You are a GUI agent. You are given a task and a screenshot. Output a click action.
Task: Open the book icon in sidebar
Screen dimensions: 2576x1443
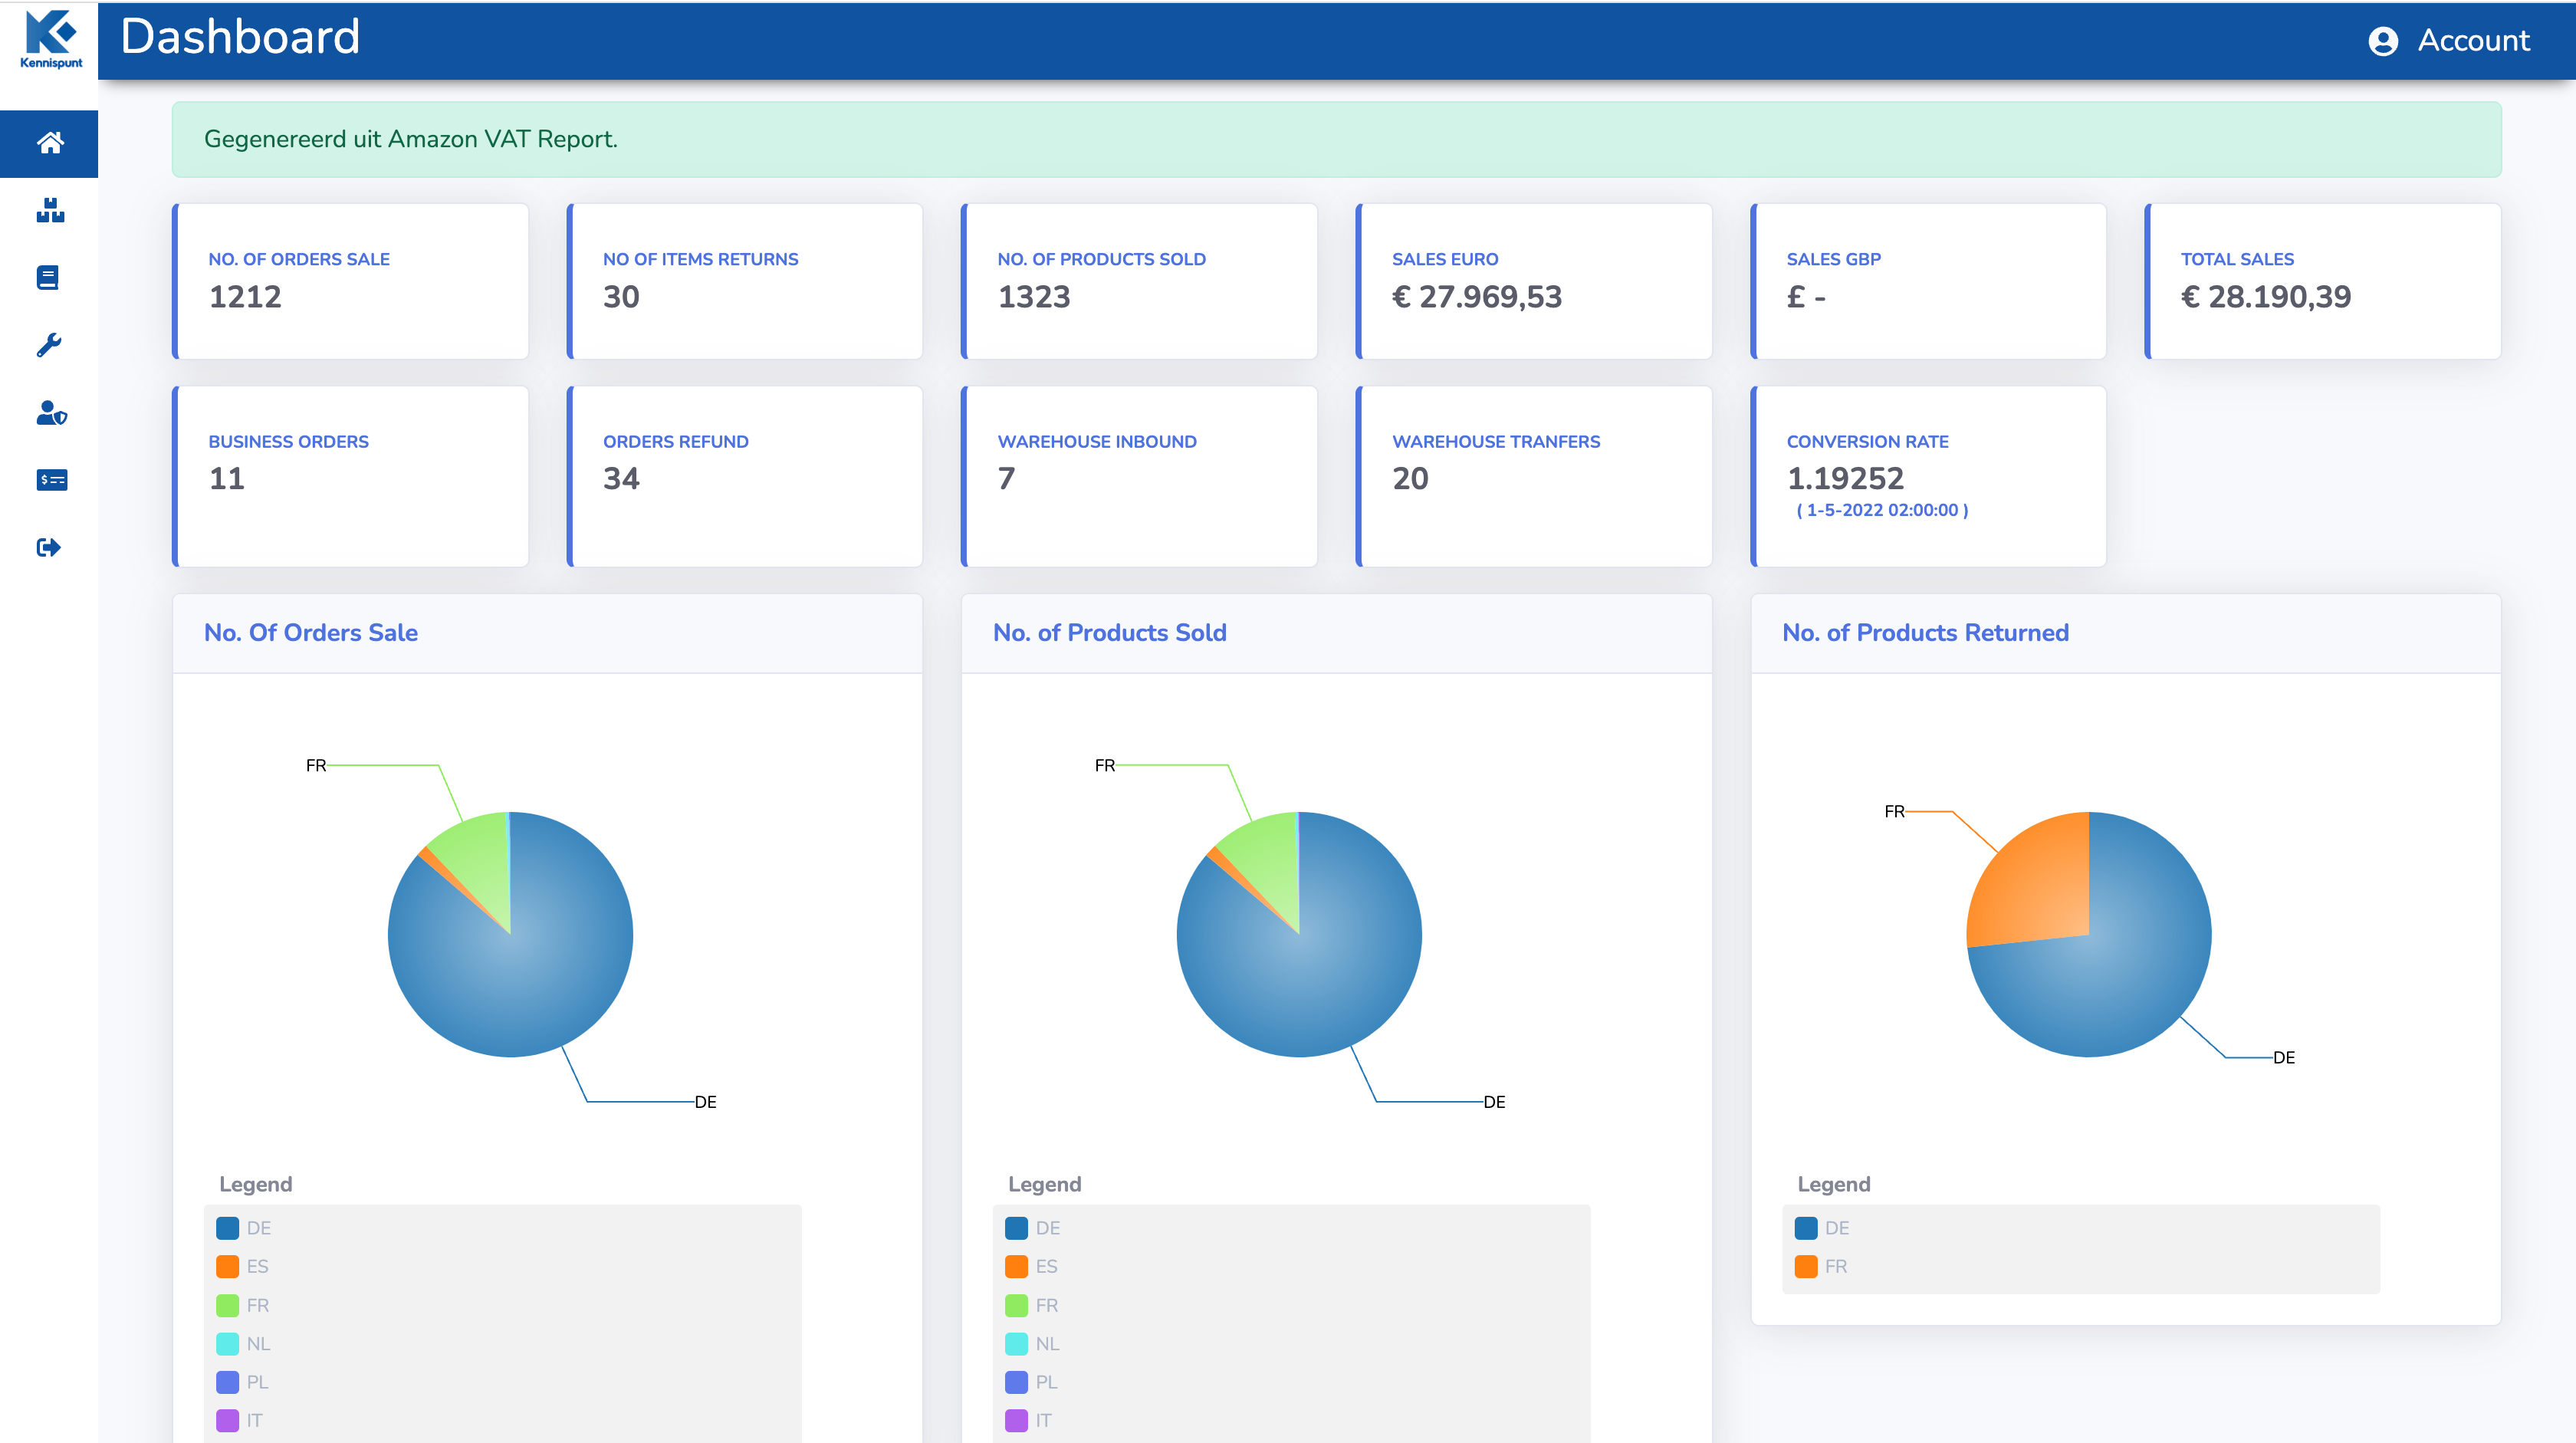[x=48, y=277]
